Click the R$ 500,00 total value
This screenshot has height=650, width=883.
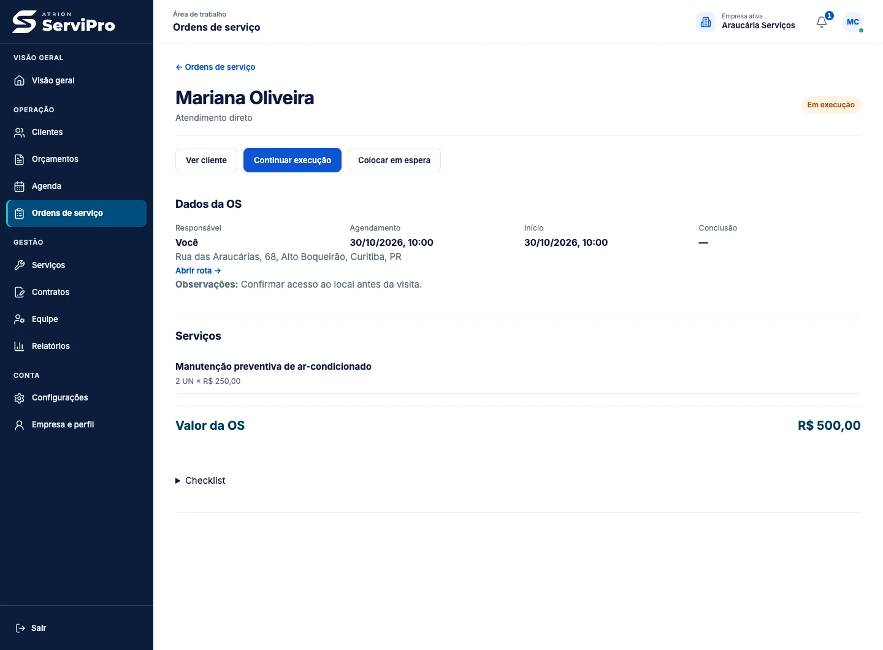point(829,426)
